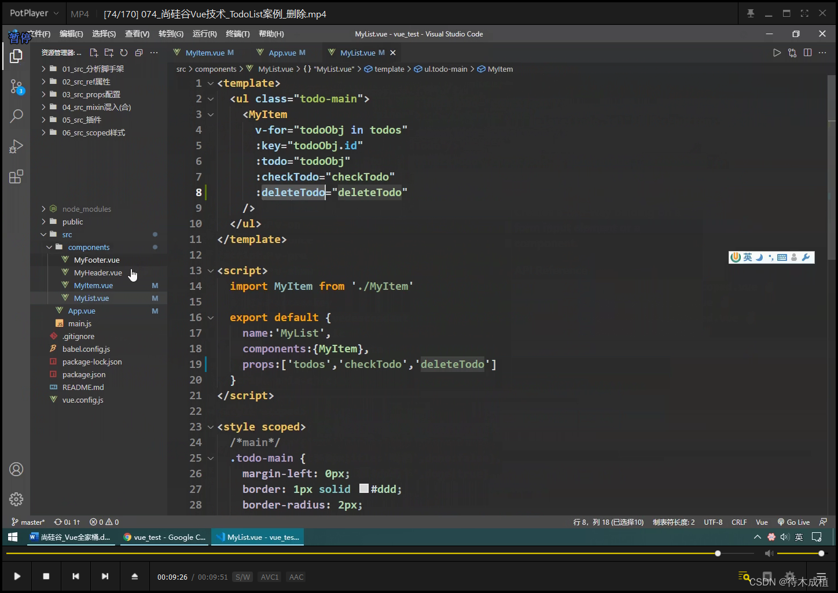Run the code using editor play icon
838x593 pixels.
pos(777,53)
